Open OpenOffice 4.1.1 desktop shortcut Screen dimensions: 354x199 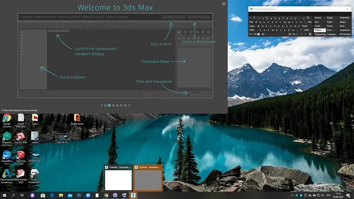(x=7, y=158)
